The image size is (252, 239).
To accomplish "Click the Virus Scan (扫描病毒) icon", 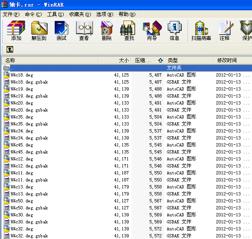I will tap(201, 30).
